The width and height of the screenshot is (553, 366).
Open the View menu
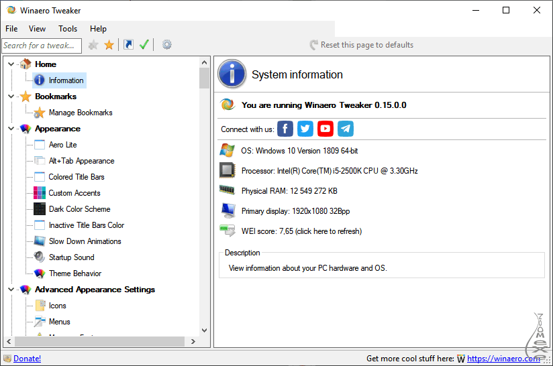[x=37, y=29]
